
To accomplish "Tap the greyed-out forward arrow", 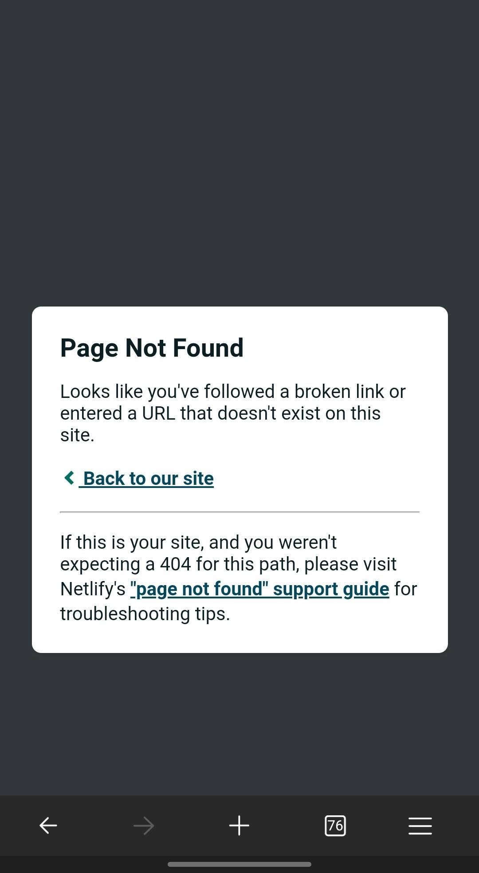I will [144, 826].
